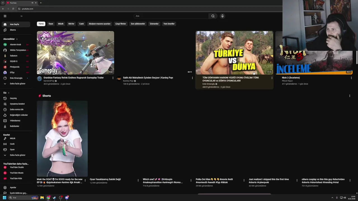The image size is (358, 201).
Task: Open Beğendiğim videolar liked videos
Action: pos(16,115)
